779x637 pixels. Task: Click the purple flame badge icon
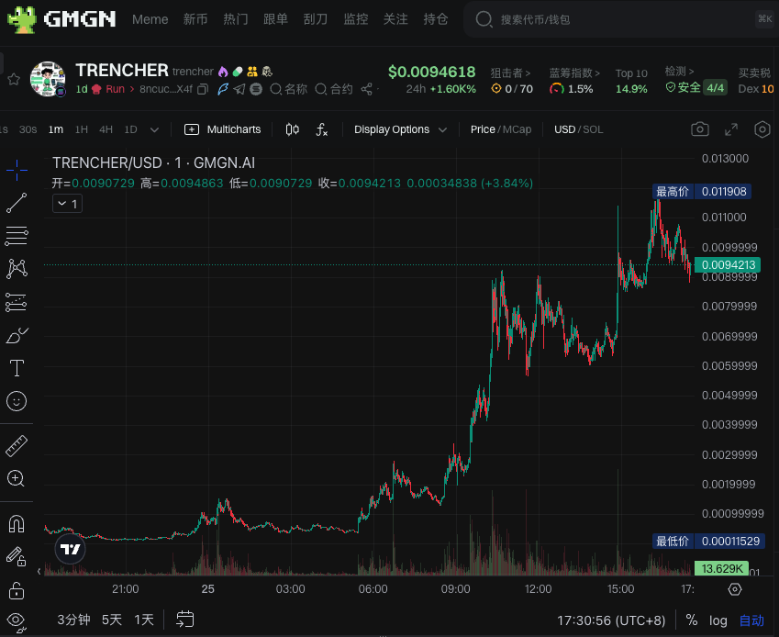pos(223,72)
